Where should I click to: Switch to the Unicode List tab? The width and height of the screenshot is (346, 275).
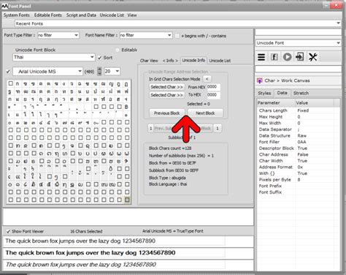pyautogui.click(x=220, y=61)
